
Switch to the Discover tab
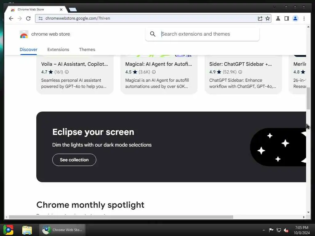[29, 49]
